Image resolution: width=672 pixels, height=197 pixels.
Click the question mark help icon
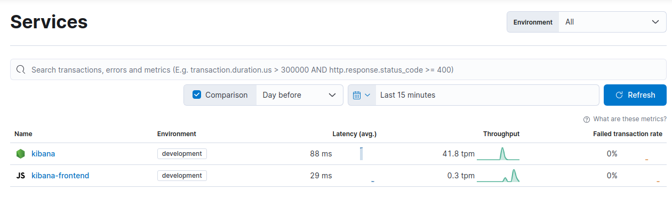587,119
